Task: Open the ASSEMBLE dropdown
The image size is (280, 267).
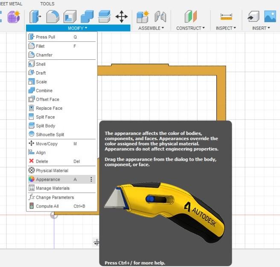Action: (x=151, y=28)
